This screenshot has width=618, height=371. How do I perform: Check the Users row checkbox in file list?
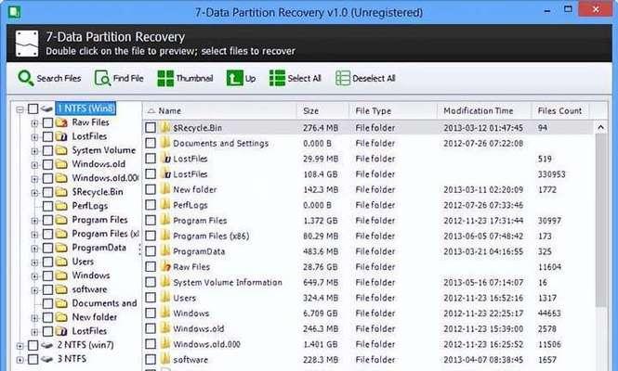click(151, 298)
